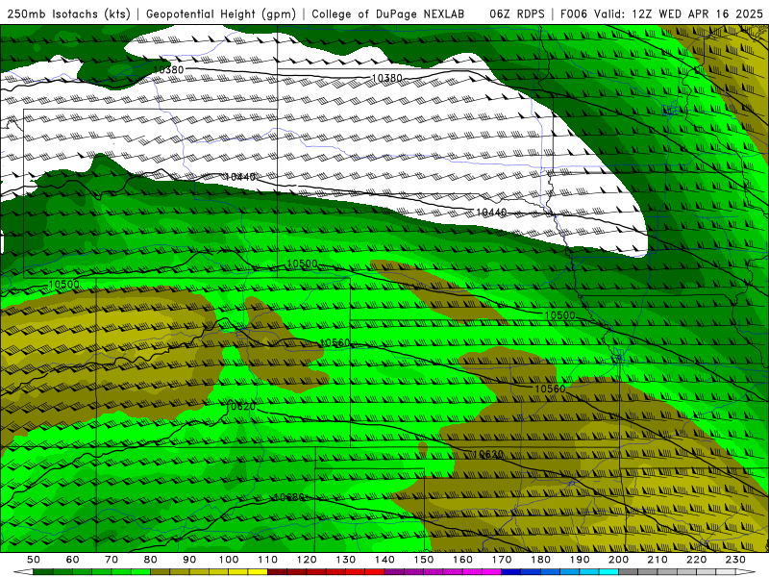This screenshot has width=769, height=577.
Task: Click the 110 value on the color scale
Action: [267, 560]
